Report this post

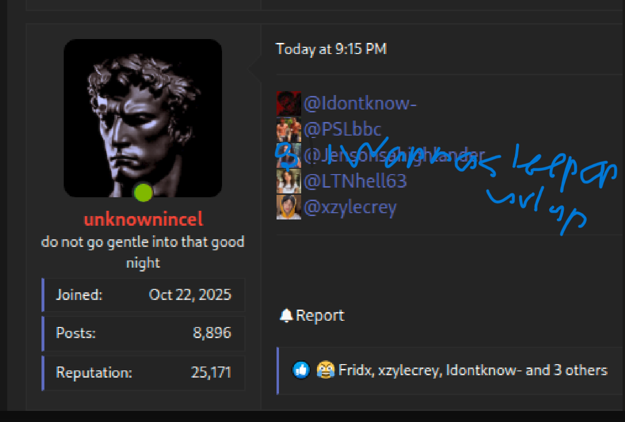click(312, 315)
